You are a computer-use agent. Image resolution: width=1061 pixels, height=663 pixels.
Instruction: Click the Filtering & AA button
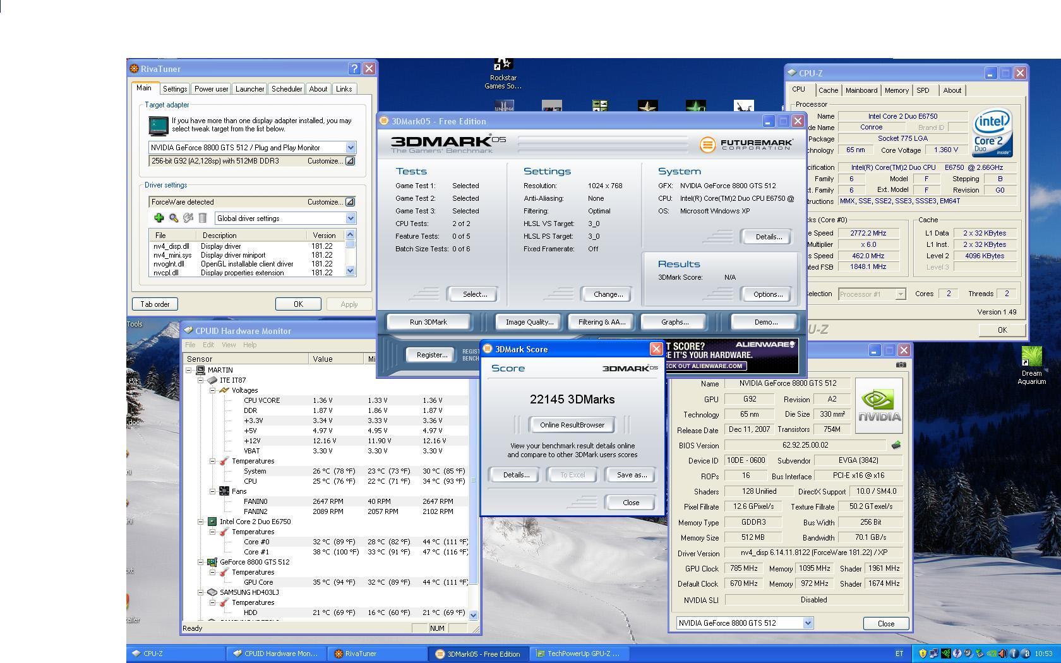(602, 322)
